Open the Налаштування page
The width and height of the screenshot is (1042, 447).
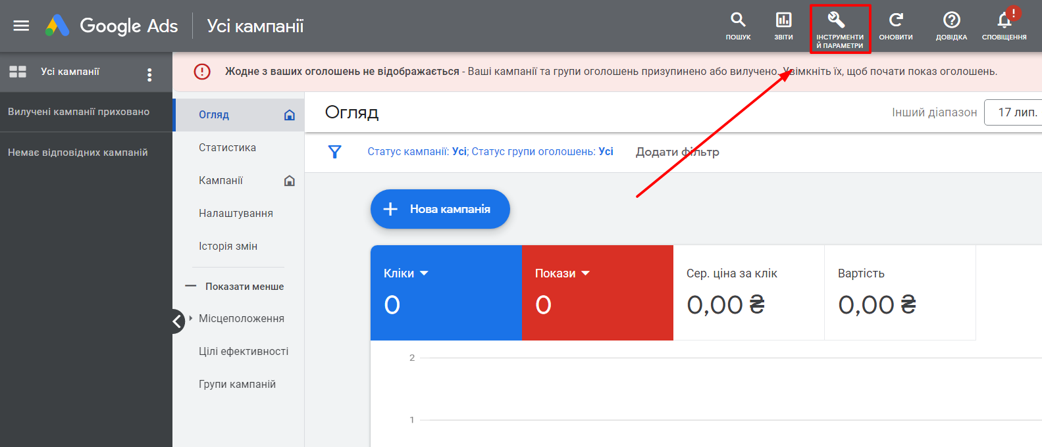[x=236, y=214]
